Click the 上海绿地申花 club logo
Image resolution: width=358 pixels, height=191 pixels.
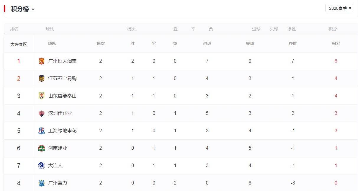click(x=41, y=130)
